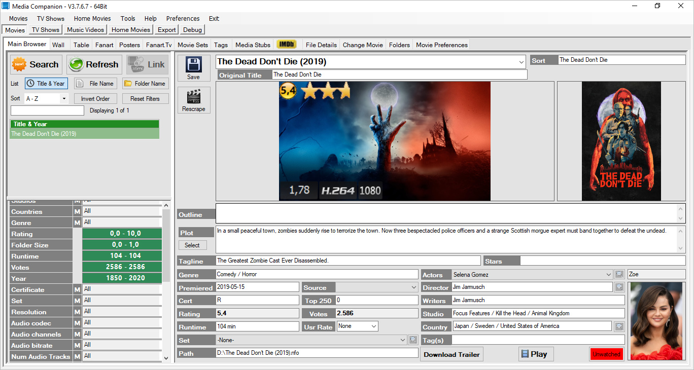Click the Reset Filters button
Screen dimensions: 694x370
pos(145,99)
